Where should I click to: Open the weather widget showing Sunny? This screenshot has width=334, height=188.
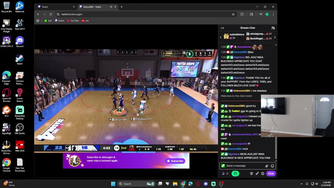pyautogui.click(x=9, y=184)
